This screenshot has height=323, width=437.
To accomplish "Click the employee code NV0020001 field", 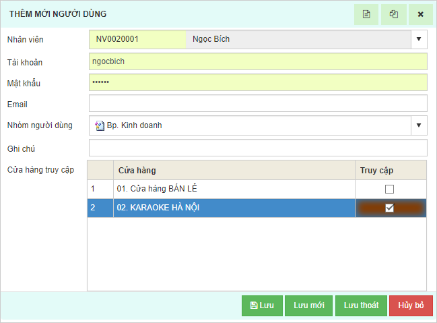I will (x=137, y=39).
